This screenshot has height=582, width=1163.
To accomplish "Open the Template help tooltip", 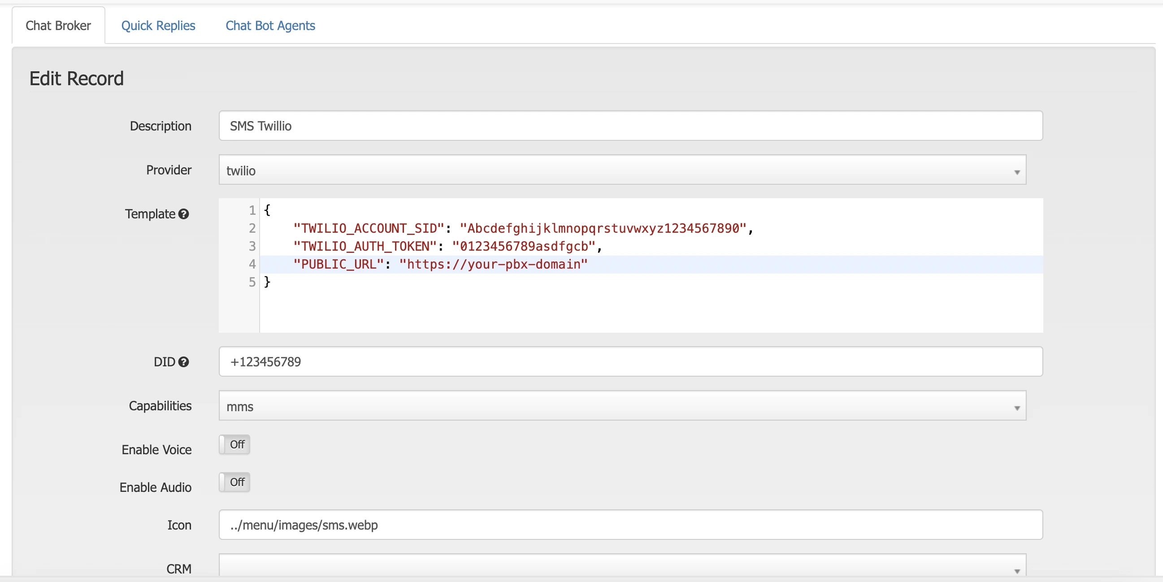I will (x=184, y=215).
